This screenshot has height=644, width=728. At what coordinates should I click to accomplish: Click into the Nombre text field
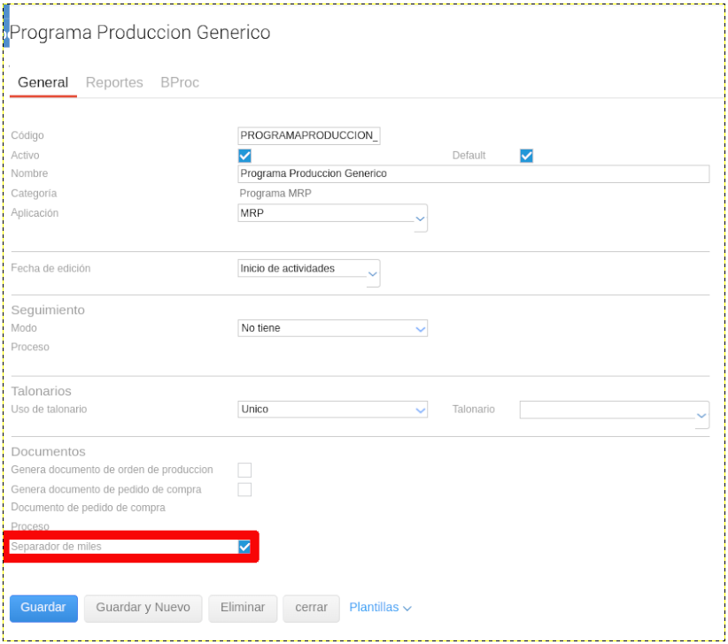(473, 173)
